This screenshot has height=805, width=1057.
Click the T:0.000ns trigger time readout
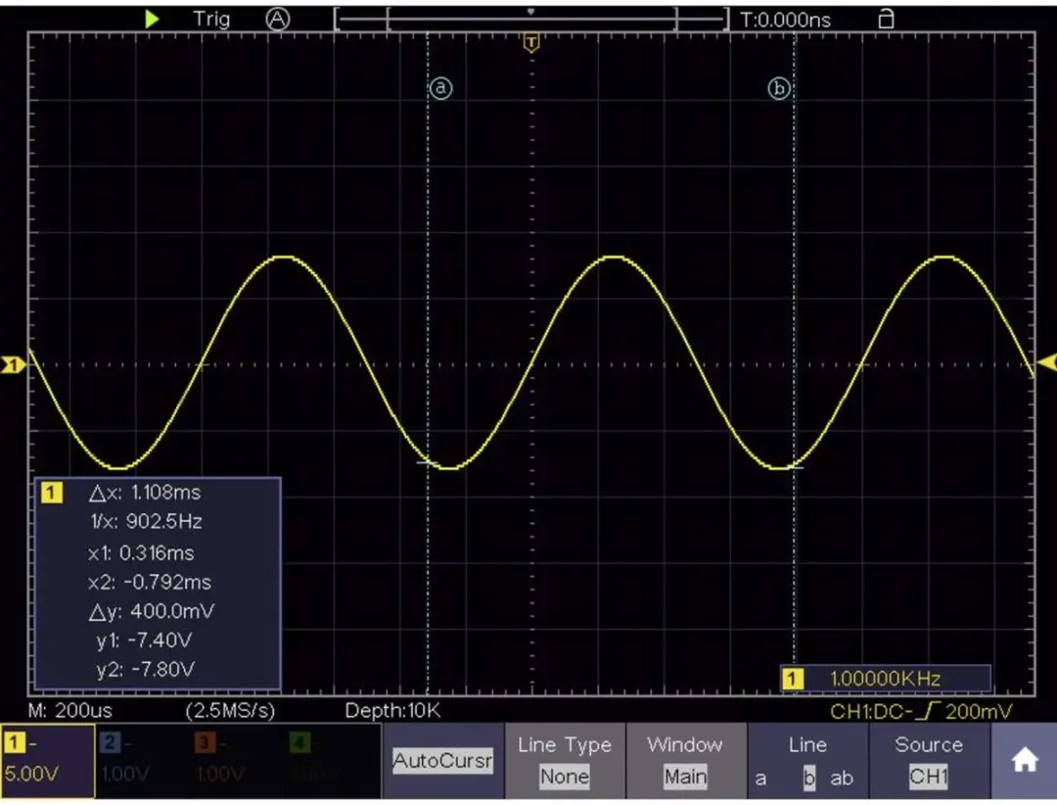pyautogui.click(x=785, y=20)
